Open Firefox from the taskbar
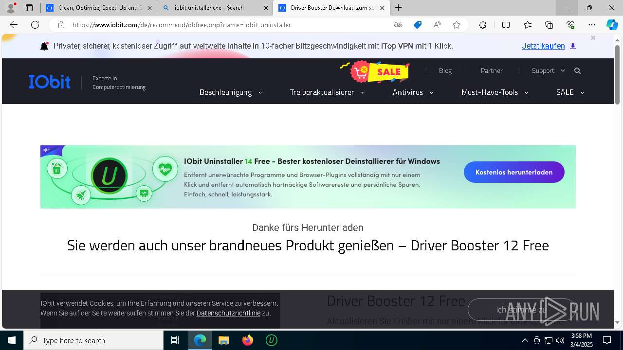The height and width of the screenshot is (350, 623). tap(248, 340)
